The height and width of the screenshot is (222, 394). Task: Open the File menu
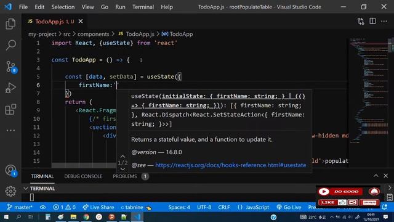point(23,7)
